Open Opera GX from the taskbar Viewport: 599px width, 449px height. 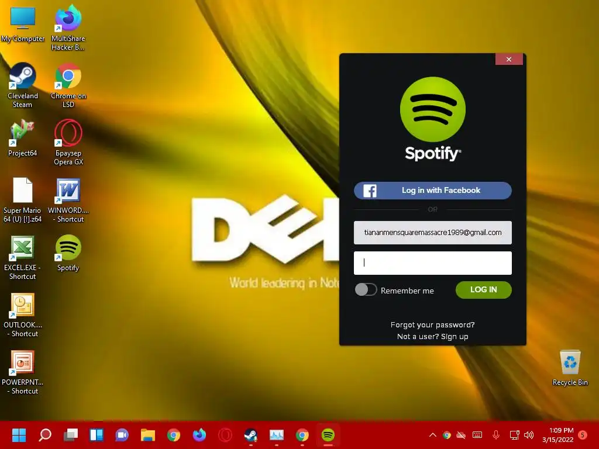225,435
